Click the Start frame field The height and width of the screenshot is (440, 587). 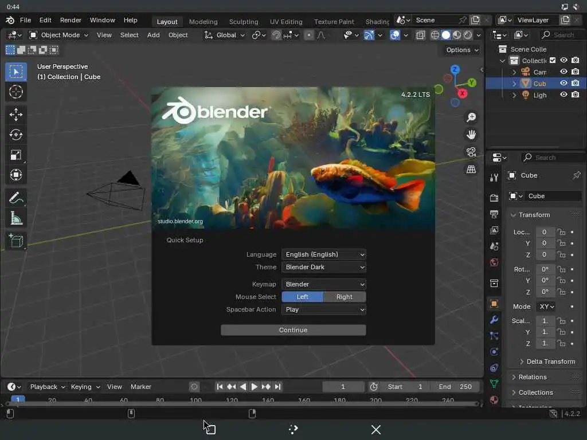click(405, 387)
